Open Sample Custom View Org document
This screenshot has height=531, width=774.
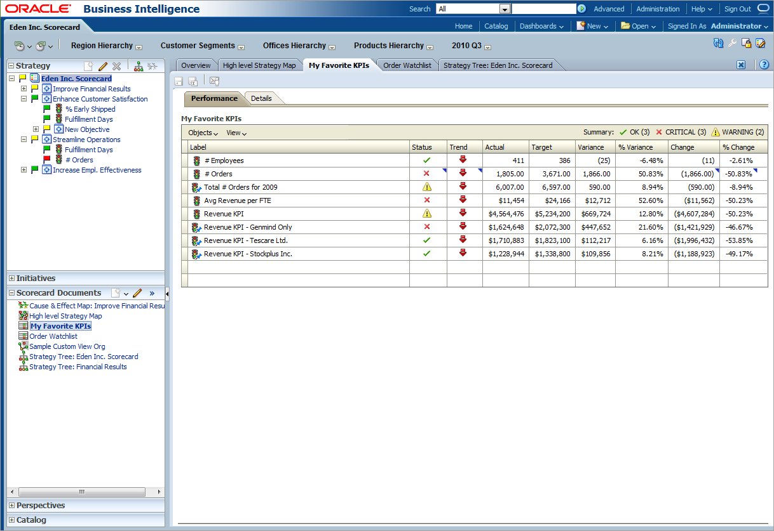click(67, 346)
